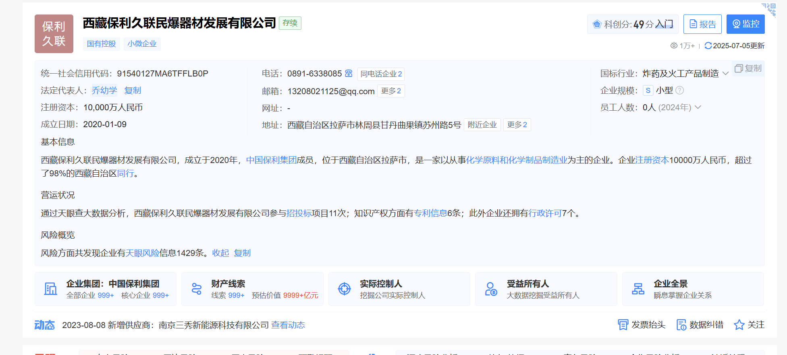Image resolution: width=787 pixels, height=355 pixels.
Task: Click the email 13208021125@qq.com
Action: (x=331, y=91)
